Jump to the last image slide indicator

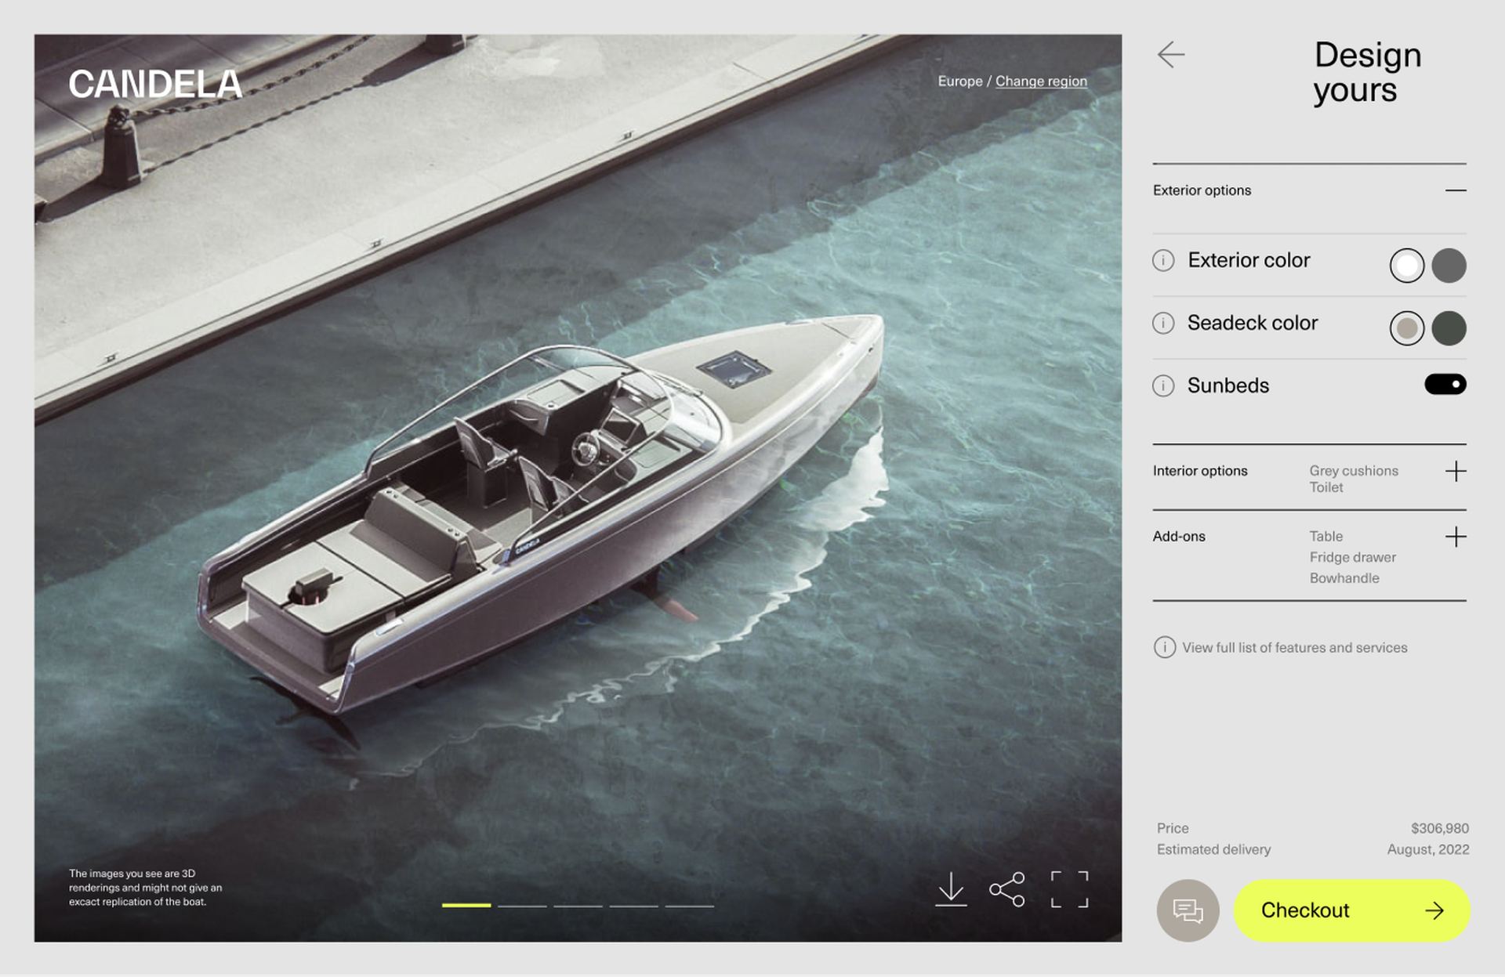click(x=689, y=906)
